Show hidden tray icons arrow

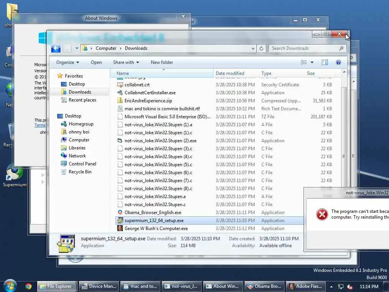coord(331,287)
